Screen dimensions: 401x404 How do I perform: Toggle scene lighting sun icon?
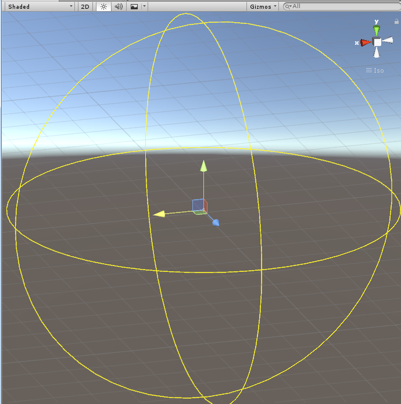[103, 7]
